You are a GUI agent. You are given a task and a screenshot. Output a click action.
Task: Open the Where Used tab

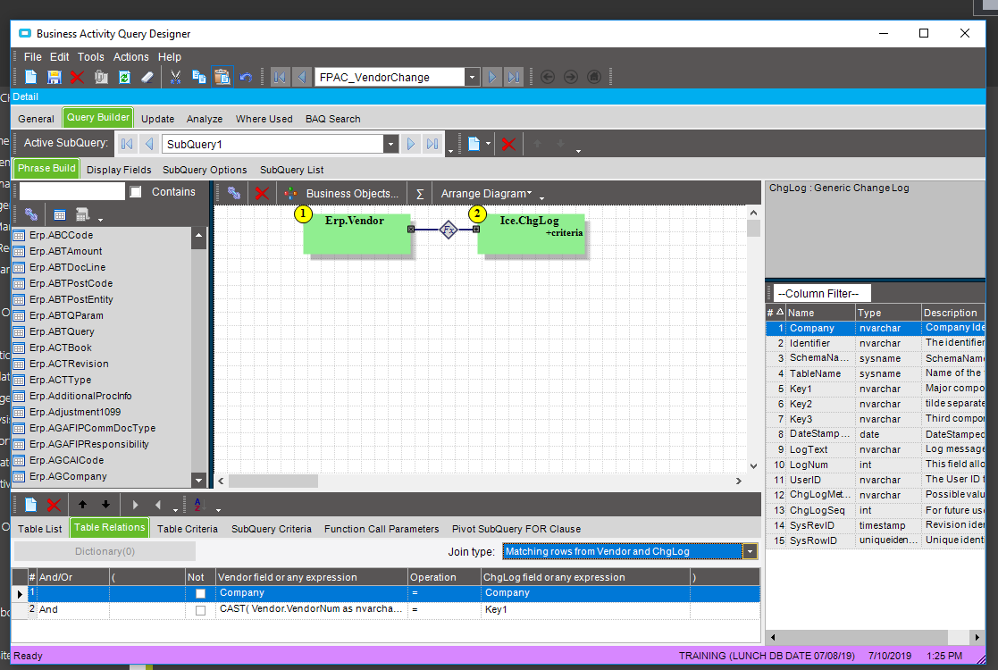coord(264,119)
